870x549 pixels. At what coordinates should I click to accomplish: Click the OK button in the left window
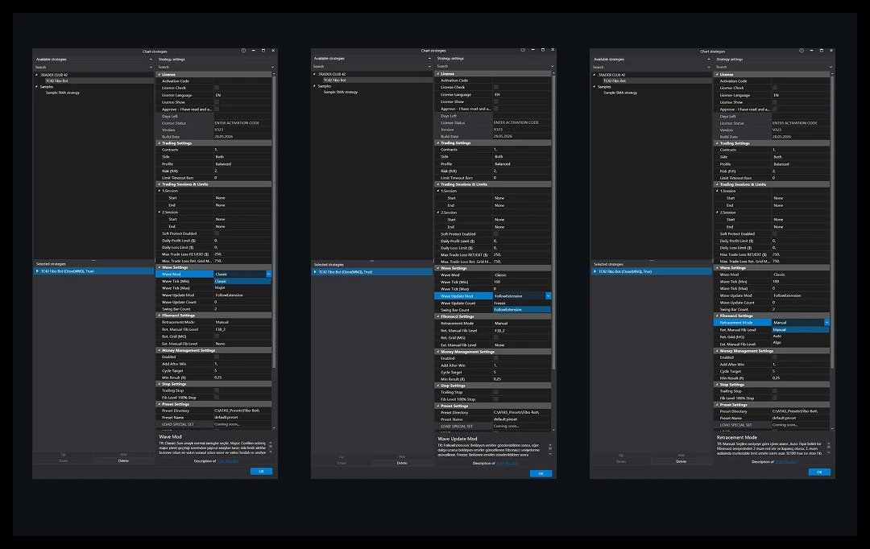point(261,472)
